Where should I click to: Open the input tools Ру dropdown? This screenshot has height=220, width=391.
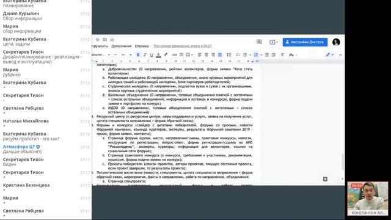click(293, 55)
